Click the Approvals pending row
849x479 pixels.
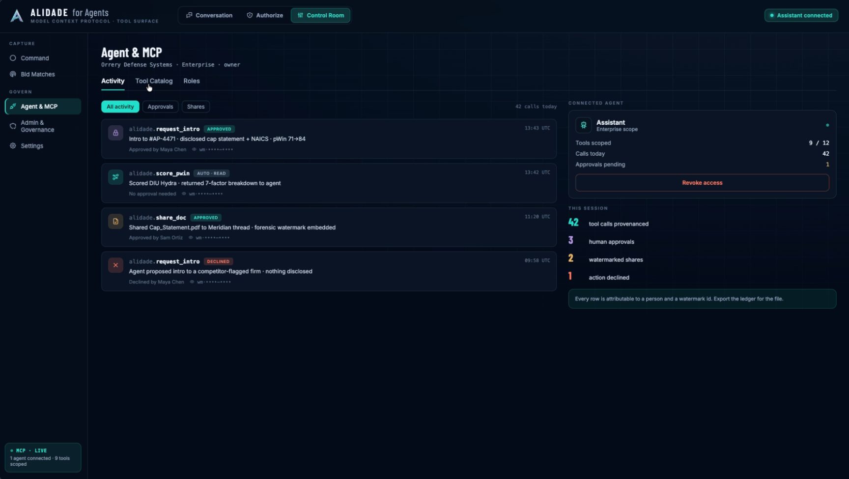702,165
